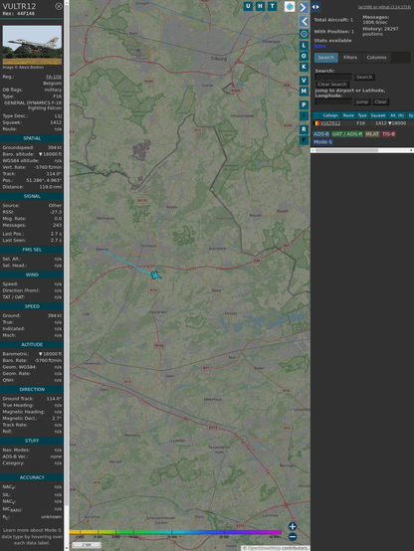Zoom in with the plus button
Screen dimensions: 414x551
(293, 526)
